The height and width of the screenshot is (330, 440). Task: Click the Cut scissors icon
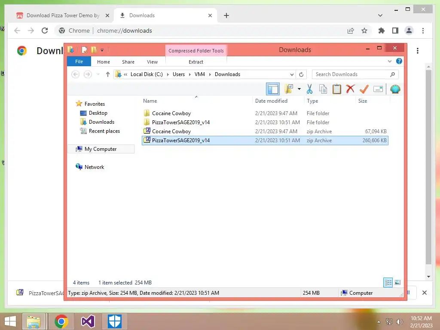click(309, 89)
